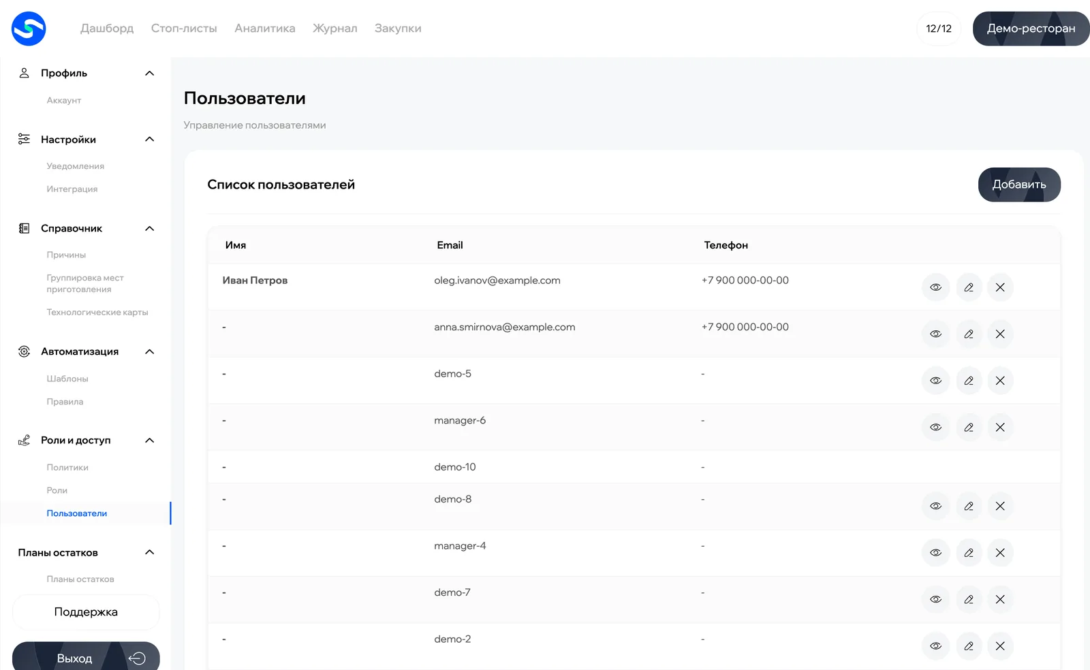This screenshot has height=670, width=1090.
Task: Remove demo-5 user with X icon
Action: (x=1000, y=381)
